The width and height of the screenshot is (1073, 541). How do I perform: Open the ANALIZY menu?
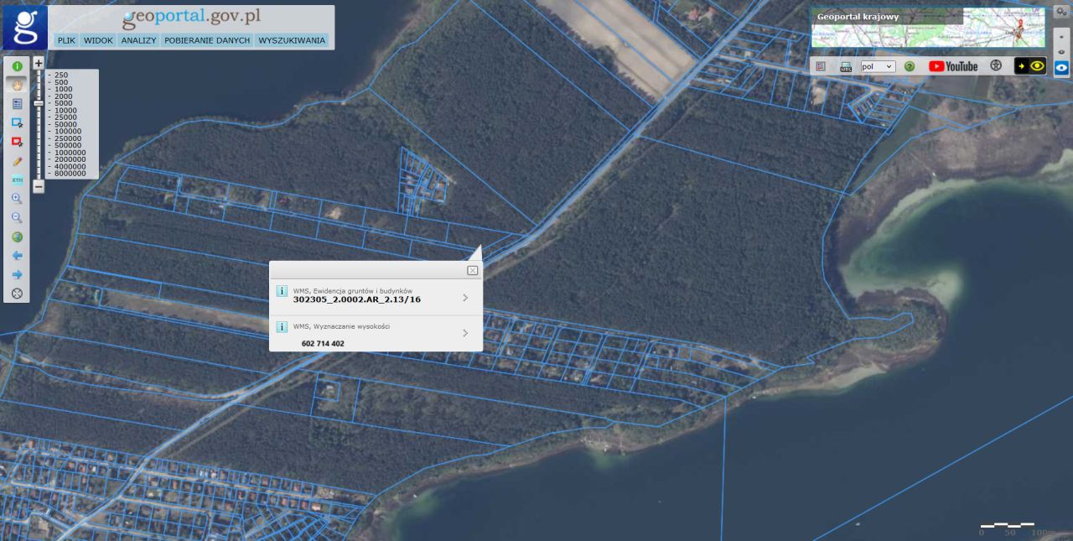(138, 40)
